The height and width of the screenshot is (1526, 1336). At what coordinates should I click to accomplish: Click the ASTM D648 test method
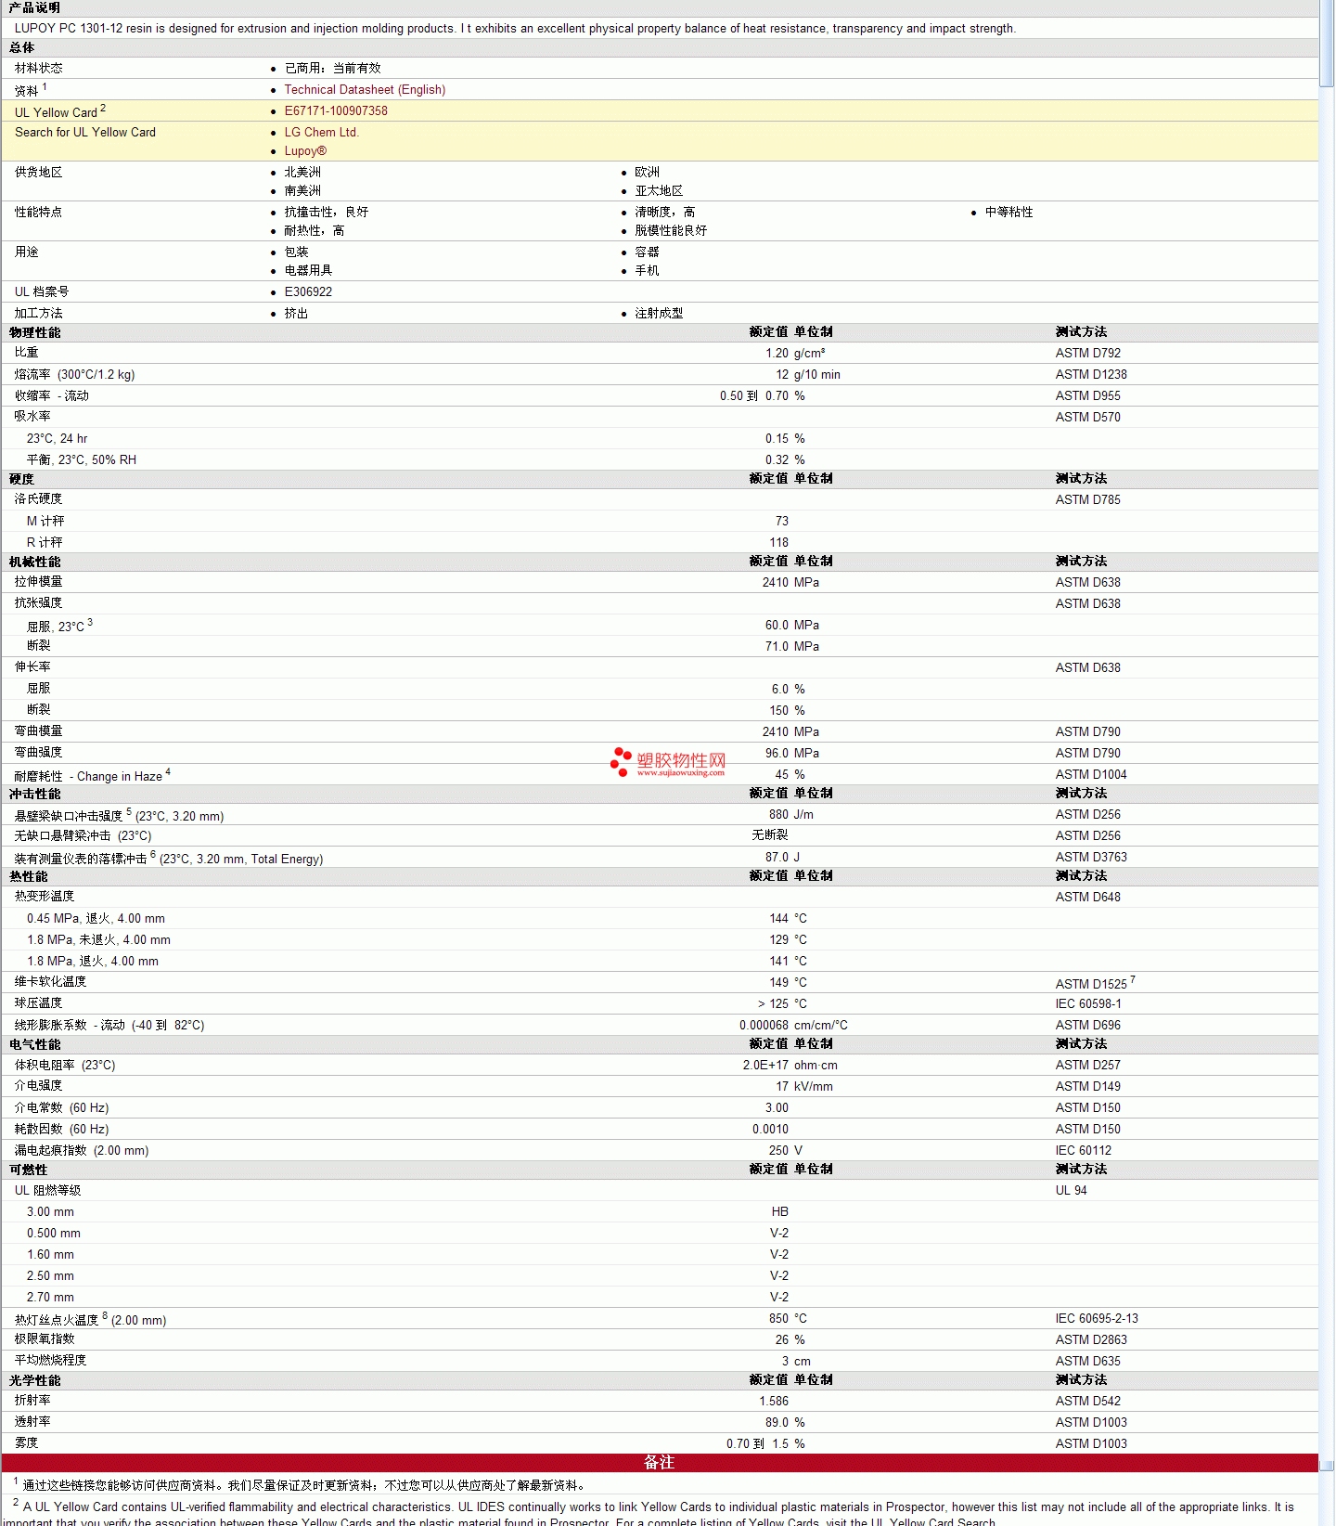tap(1087, 898)
